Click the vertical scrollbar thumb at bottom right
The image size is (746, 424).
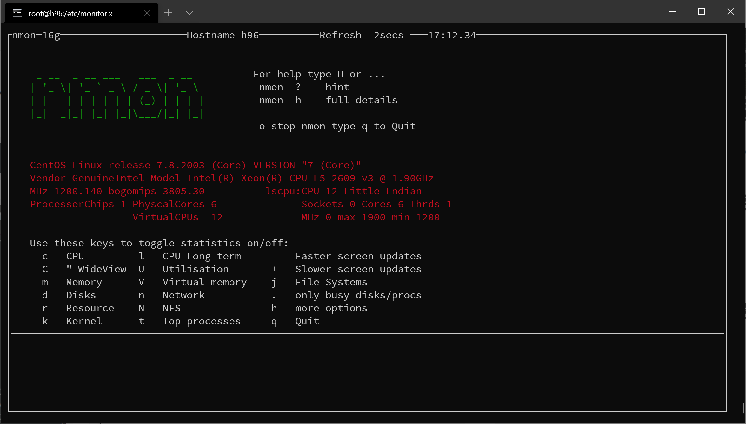click(743, 408)
